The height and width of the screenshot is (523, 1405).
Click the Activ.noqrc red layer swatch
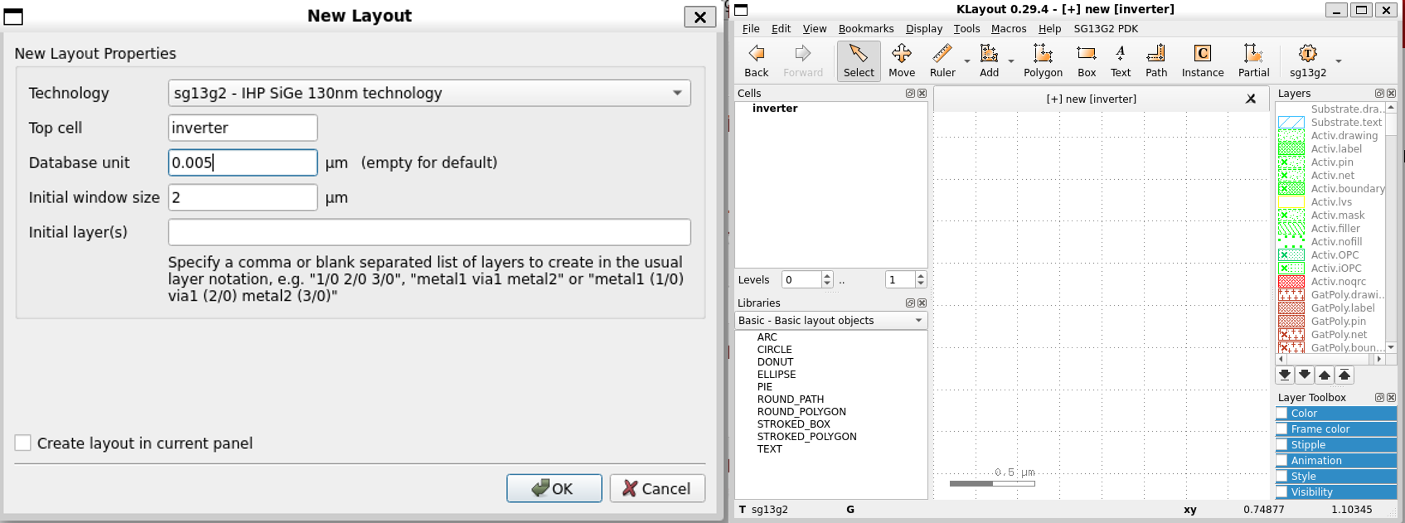pyautogui.click(x=1291, y=281)
